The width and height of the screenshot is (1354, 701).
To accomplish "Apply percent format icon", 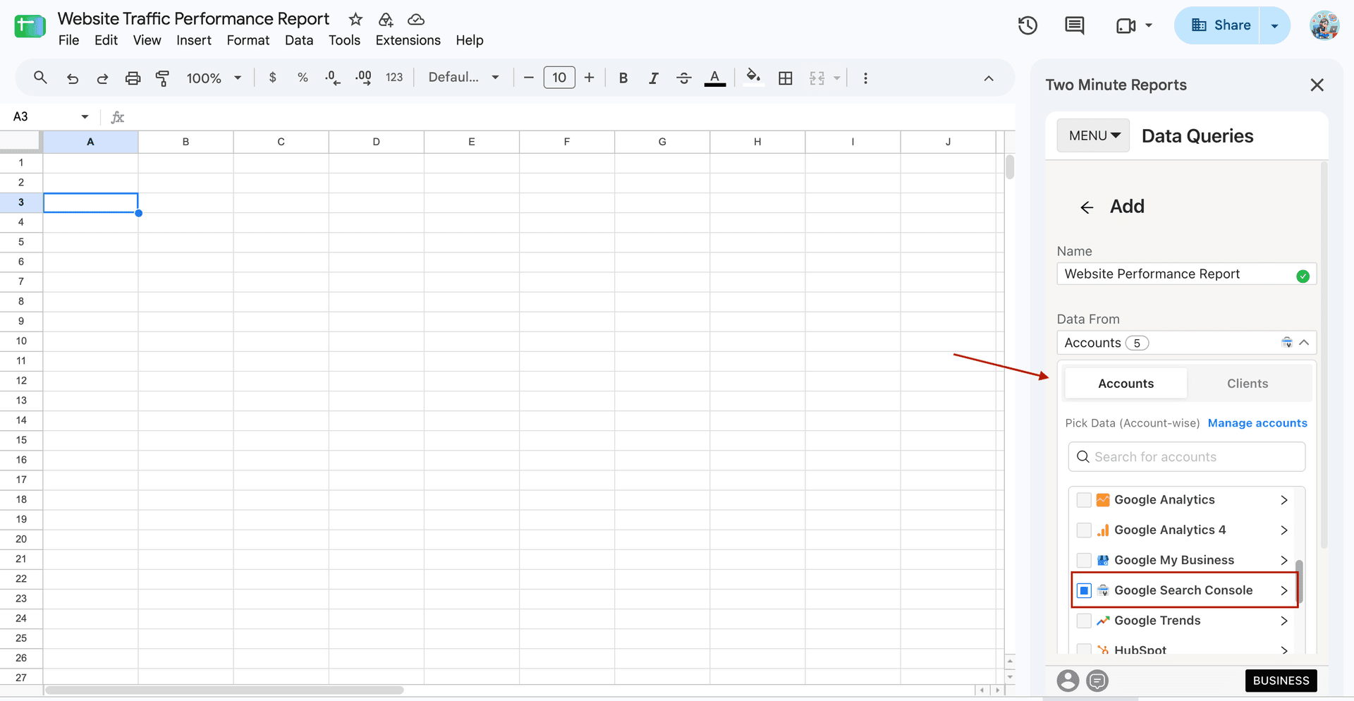I will point(303,78).
